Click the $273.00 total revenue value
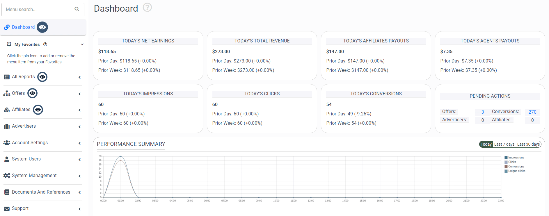The height and width of the screenshot is (216, 549). click(221, 52)
